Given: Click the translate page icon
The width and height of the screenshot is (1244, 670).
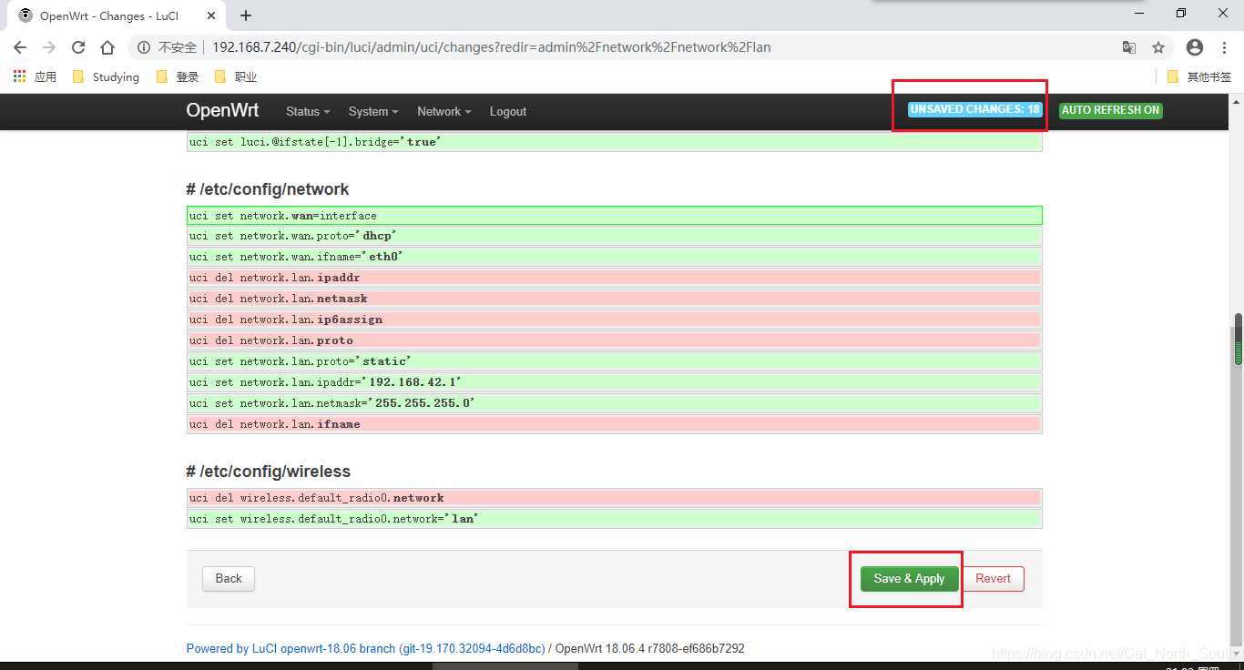Looking at the screenshot, I should pyautogui.click(x=1129, y=47).
